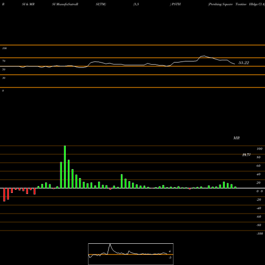Click the '-5' label in mini chart
The height and width of the screenshot is (265, 265).
(170, 258)
